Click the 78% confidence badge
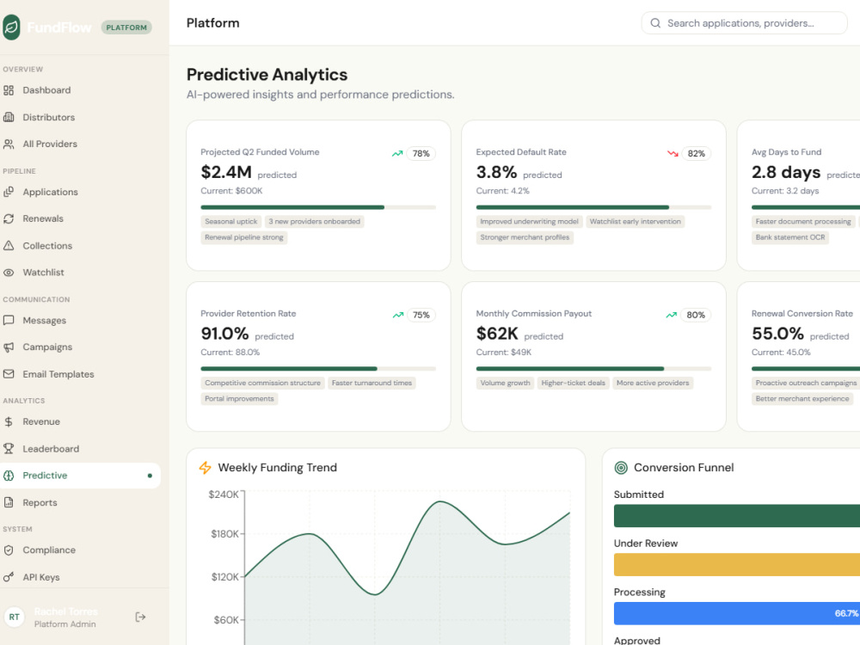The width and height of the screenshot is (860, 645). click(421, 154)
